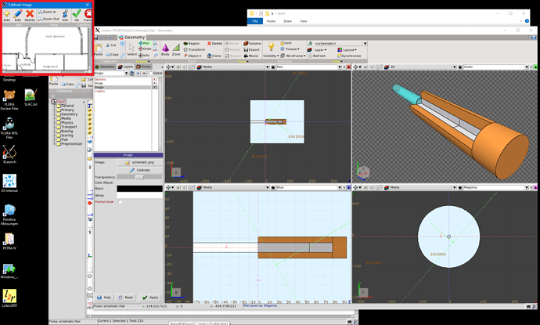Click the Apply button in the Image panel
The width and height of the screenshot is (540, 325).
click(x=150, y=298)
